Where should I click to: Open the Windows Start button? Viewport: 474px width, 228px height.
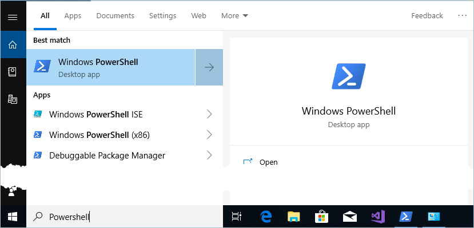(x=13, y=217)
